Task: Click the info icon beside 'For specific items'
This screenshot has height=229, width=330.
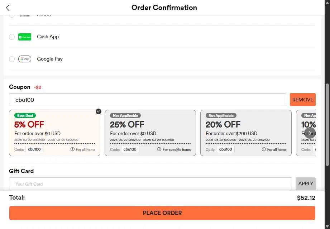Action: [x=159, y=149]
